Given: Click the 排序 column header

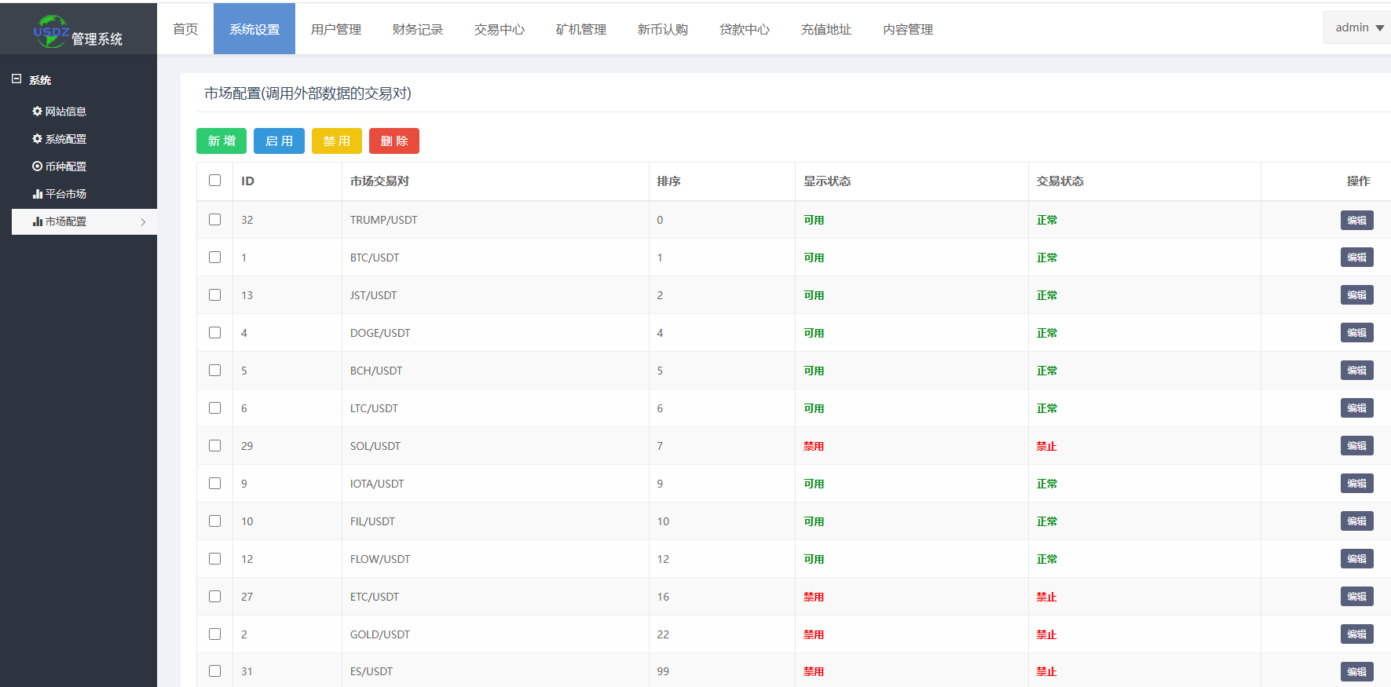Looking at the screenshot, I should (x=668, y=181).
